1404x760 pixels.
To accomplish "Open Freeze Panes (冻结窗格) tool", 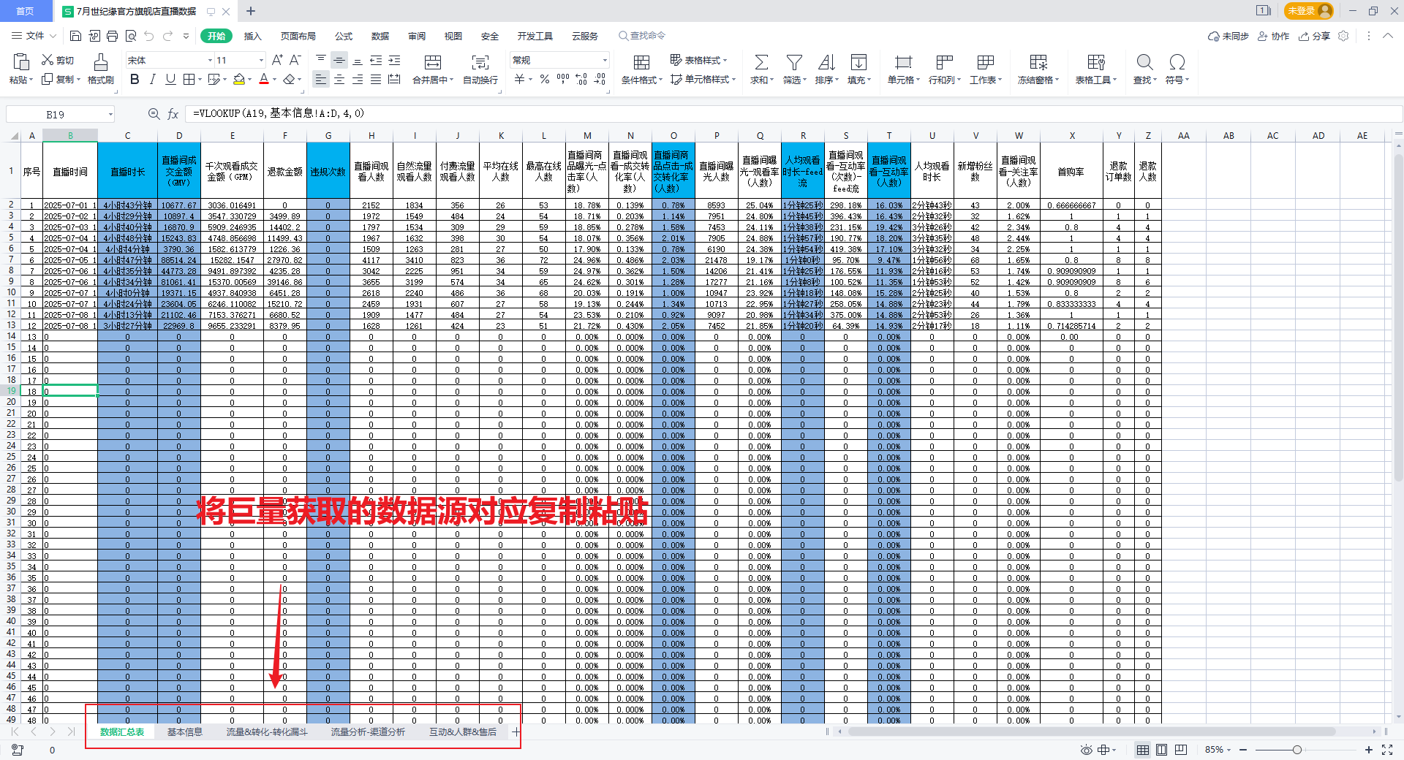I will tap(1038, 63).
